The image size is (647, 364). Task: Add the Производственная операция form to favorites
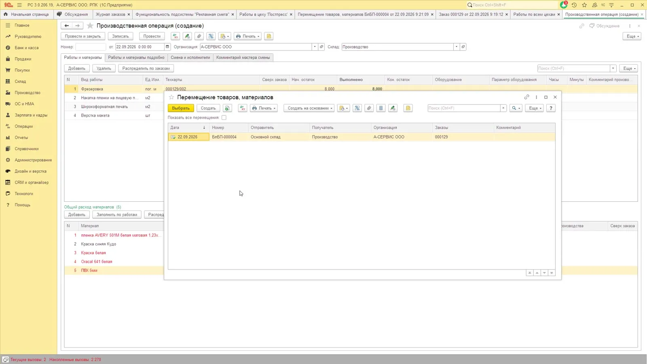90,26
